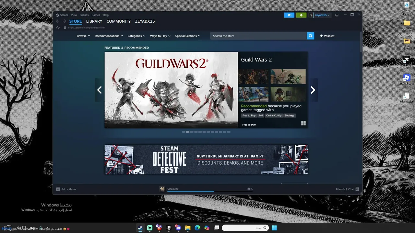Reload the store page

pos(58,28)
